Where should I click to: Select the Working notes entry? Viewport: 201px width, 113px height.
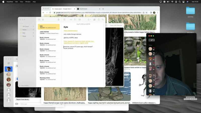49,79
